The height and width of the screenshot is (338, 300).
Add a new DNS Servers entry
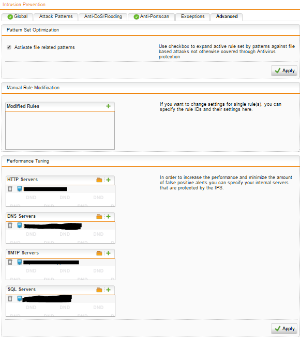pyautogui.click(x=108, y=216)
